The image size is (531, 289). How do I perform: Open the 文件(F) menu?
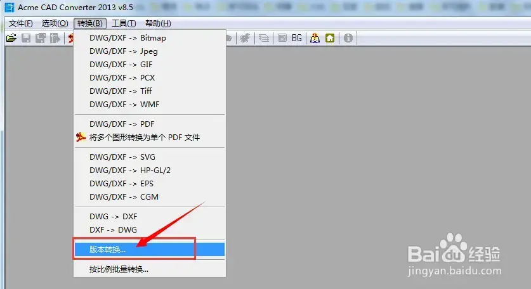21,23
